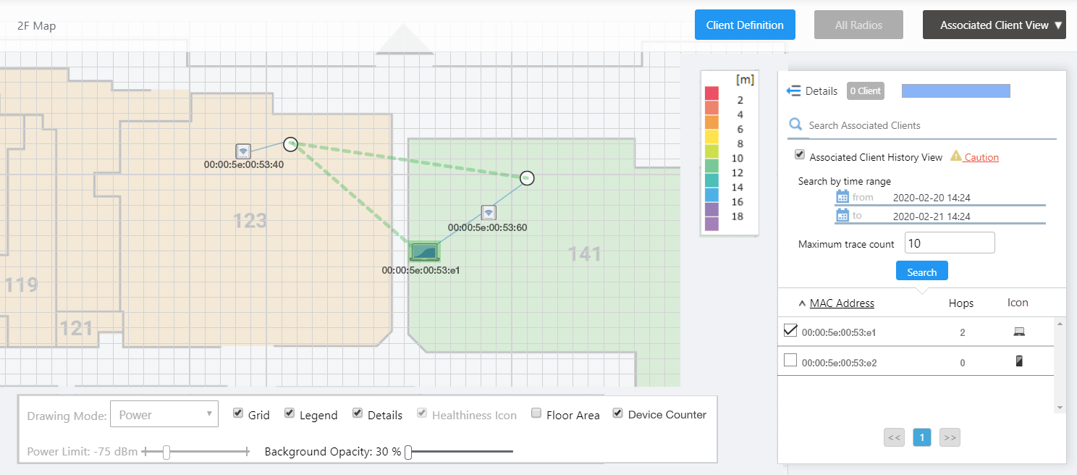
Task: Click the 'to' date calendar icon
Action: 842,216
